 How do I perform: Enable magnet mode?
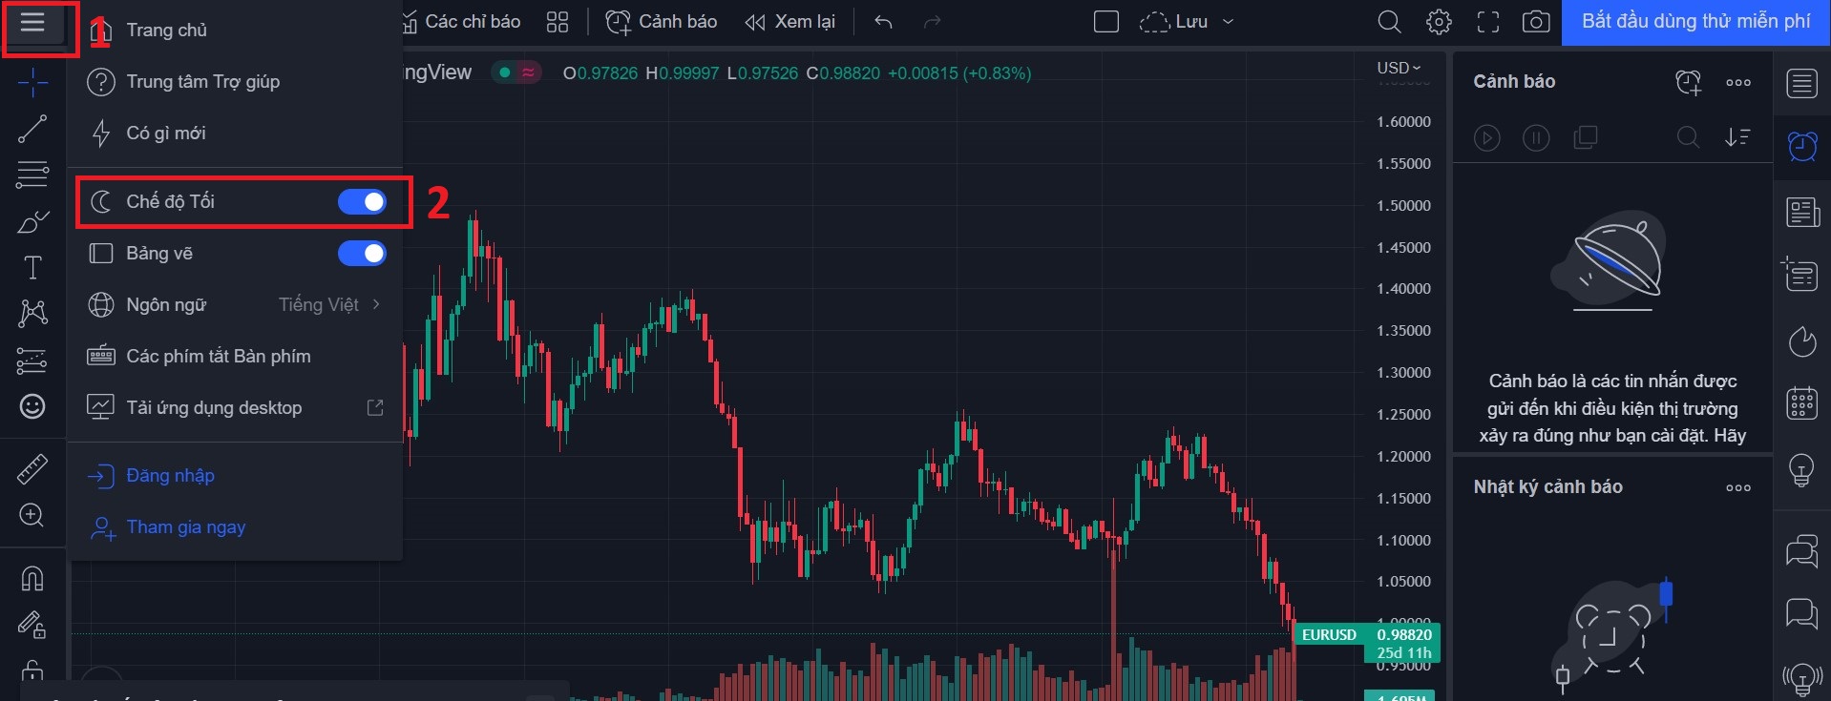coord(32,578)
